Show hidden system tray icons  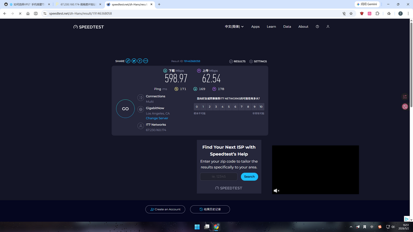pos(351,227)
